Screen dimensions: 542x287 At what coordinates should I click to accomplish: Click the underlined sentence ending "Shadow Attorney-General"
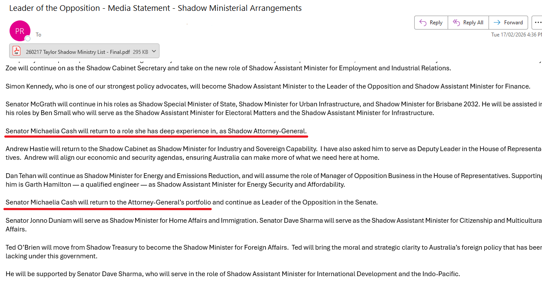pos(156,131)
